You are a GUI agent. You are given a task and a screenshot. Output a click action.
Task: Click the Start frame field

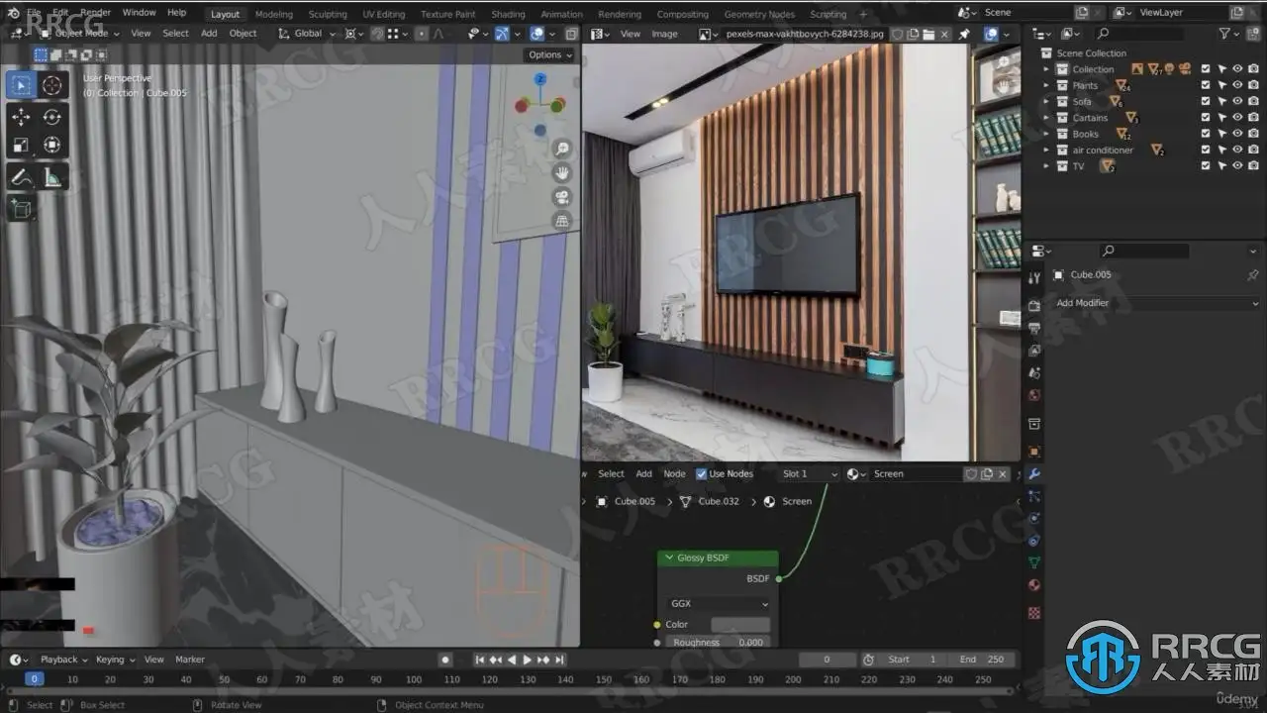tap(911, 660)
